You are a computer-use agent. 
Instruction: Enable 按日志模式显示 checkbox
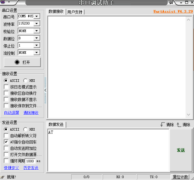[6, 87]
